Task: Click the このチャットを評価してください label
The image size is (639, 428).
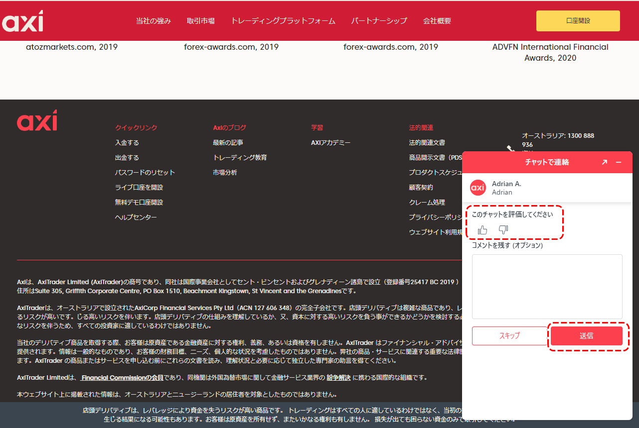Action: [x=512, y=214]
